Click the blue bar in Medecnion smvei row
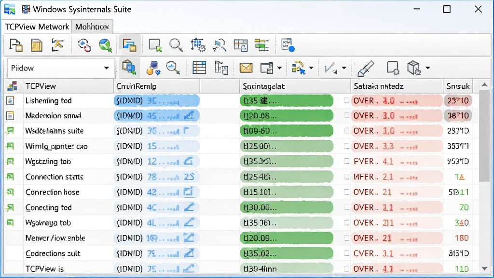Viewport: 494px width, 278px height. 157,116
